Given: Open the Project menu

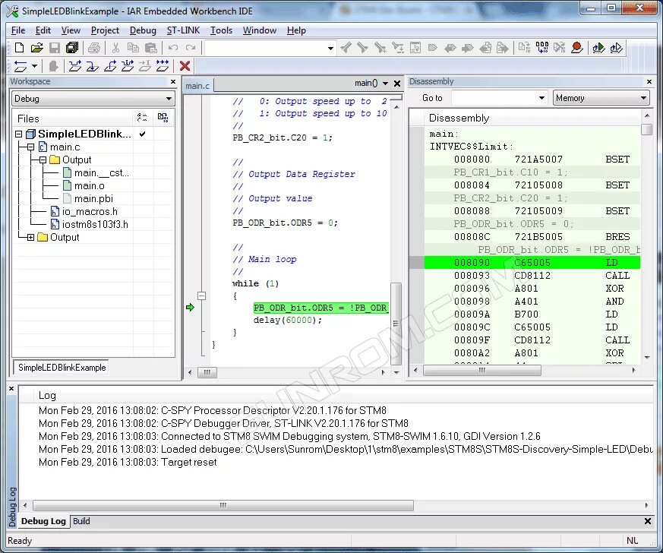Looking at the screenshot, I should click(105, 30).
